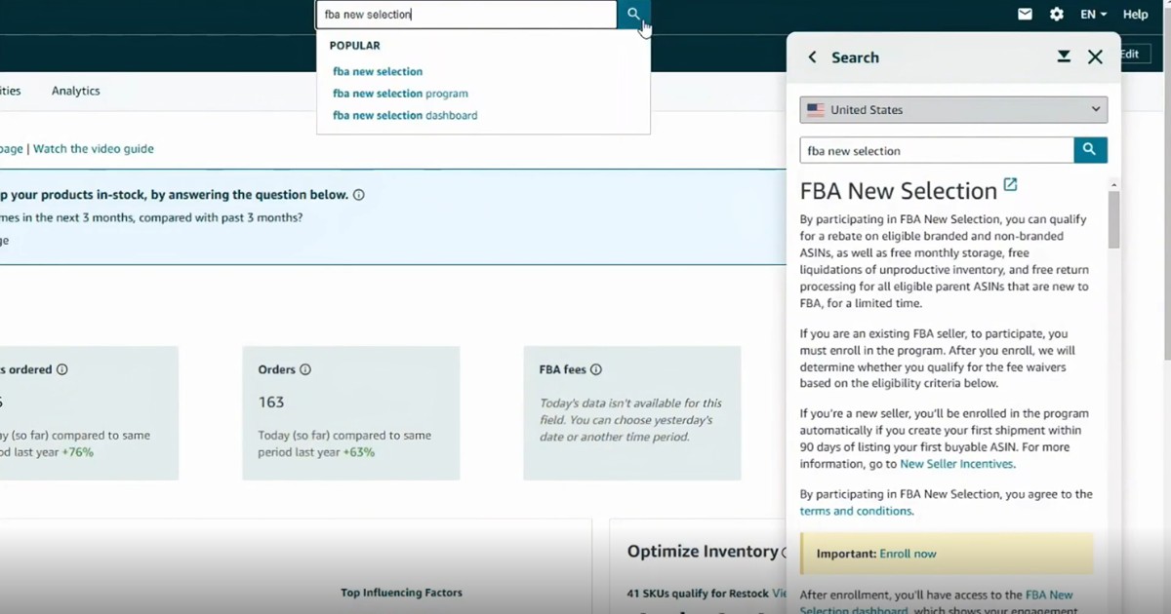Viewport: 1171px width, 614px height.
Task: Click the info icon next to FBA fees
Action: click(x=596, y=370)
